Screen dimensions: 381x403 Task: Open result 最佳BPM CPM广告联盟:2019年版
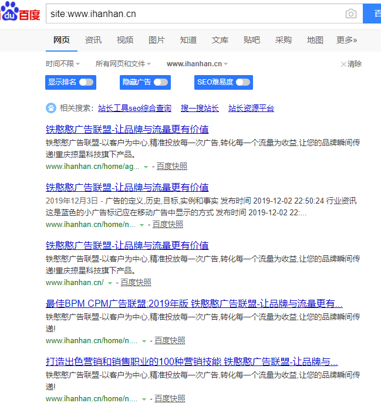194,303
